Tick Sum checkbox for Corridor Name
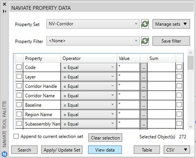 click(x=179, y=95)
